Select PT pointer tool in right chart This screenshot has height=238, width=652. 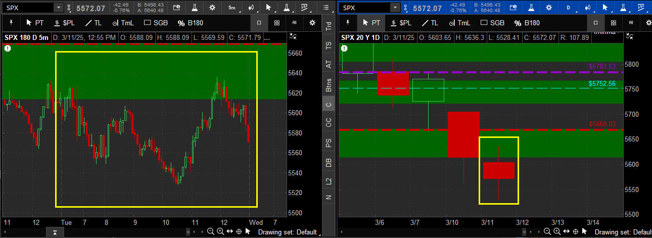(371, 23)
